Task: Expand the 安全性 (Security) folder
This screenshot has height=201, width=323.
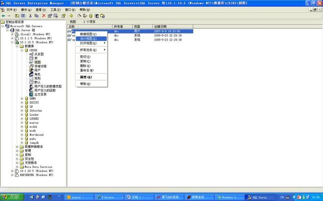Action: click(x=17, y=159)
